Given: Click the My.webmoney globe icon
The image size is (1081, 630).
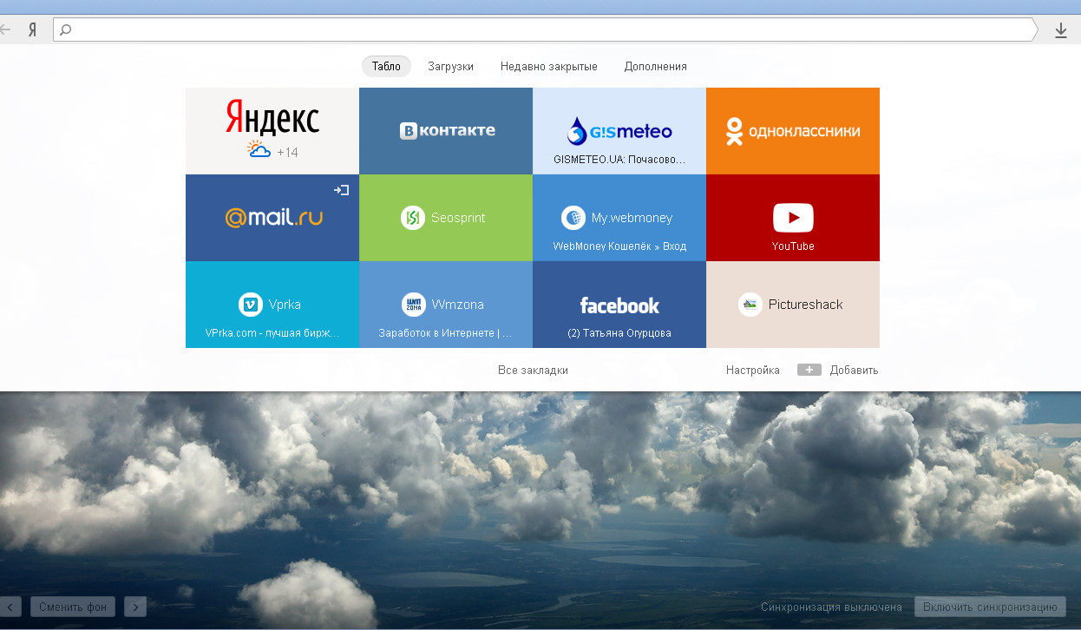Looking at the screenshot, I should pyautogui.click(x=573, y=218).
